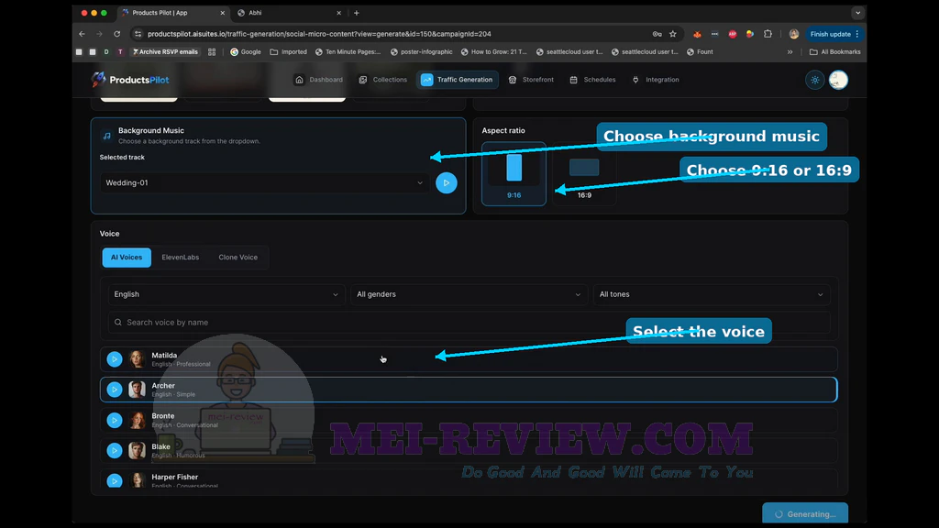This screenshot has height=528, width=939.
Task: Click the browser forward arrow
Action: click(x=99, y=34)
